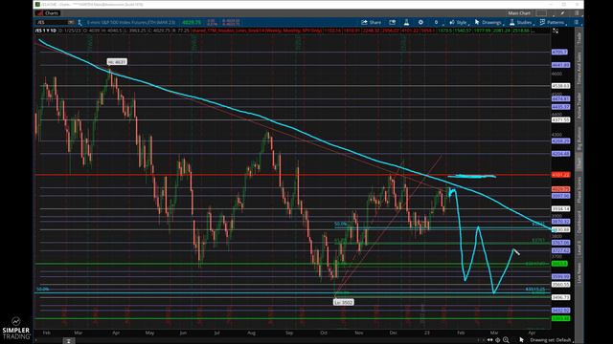Open the Active Trader sidebar tab

[x=579, y=105]
